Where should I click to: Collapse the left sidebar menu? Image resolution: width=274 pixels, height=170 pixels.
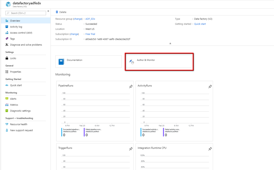click(48, 11)
